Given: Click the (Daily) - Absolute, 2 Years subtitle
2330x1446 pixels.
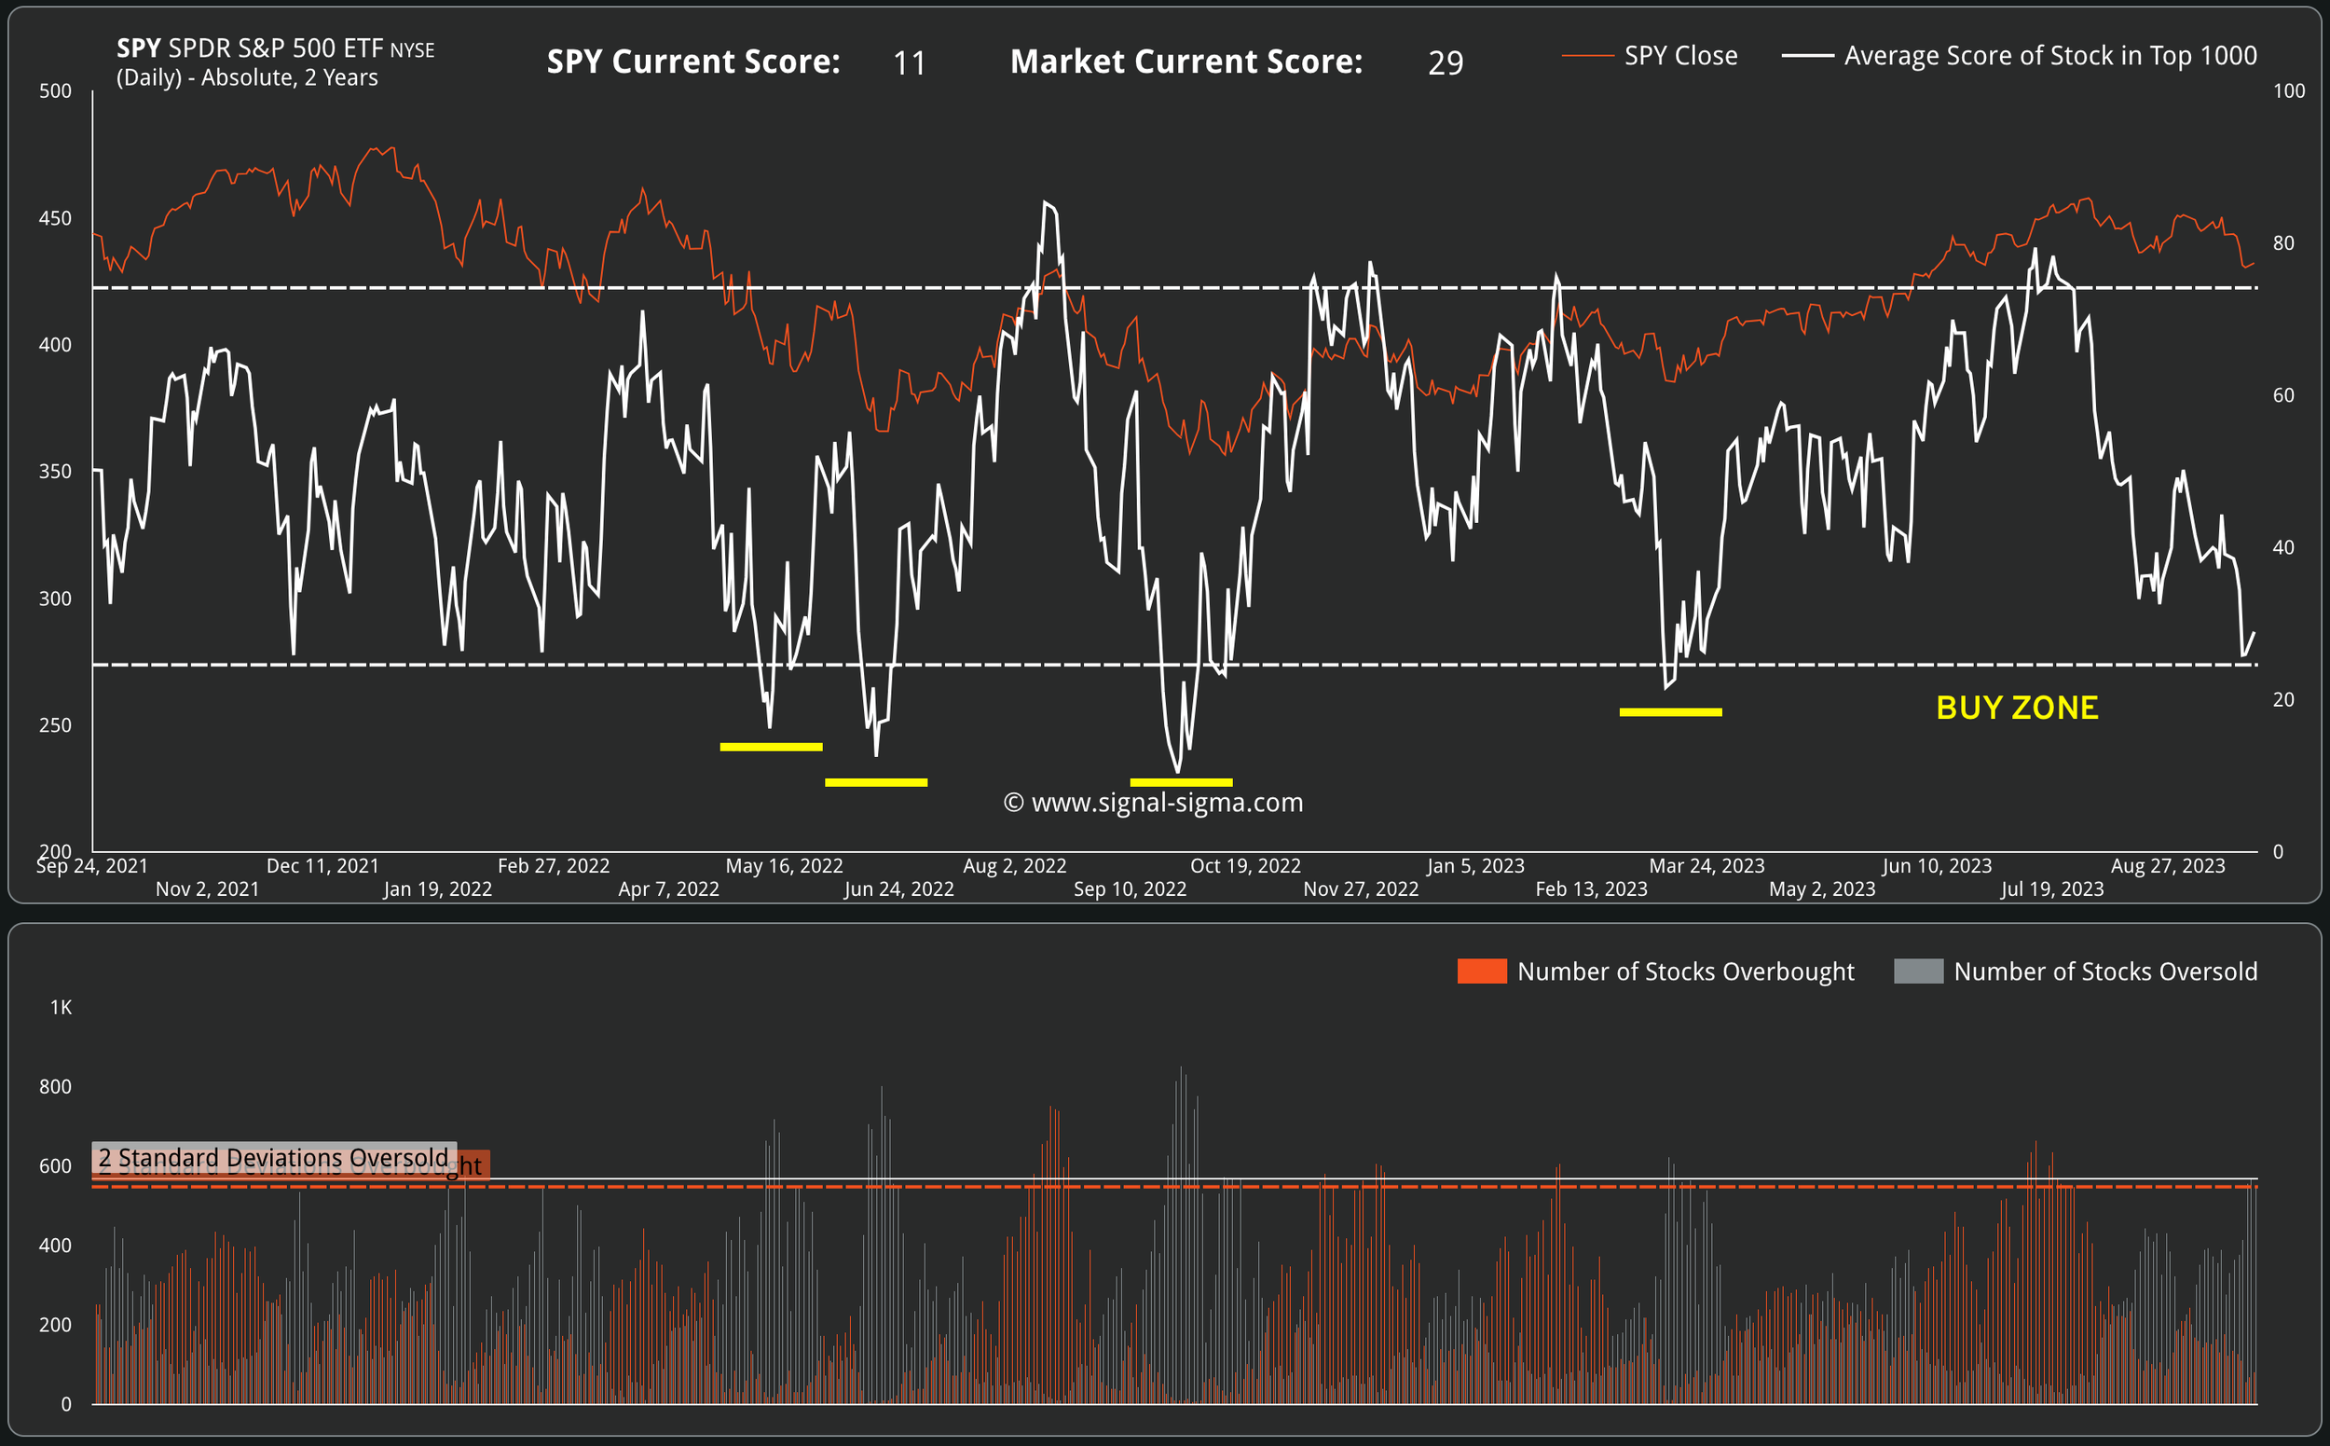Looking at the screenshot, I should click(247, 78).
